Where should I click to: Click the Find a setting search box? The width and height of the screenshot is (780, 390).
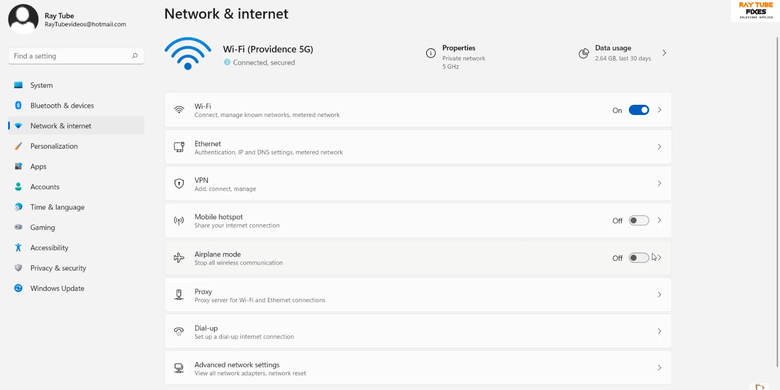[x=71, y=56]
